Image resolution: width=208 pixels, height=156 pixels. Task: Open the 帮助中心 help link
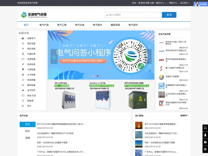point(173,3)
